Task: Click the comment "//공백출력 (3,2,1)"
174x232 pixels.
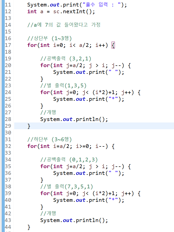Action: (66, 59)
